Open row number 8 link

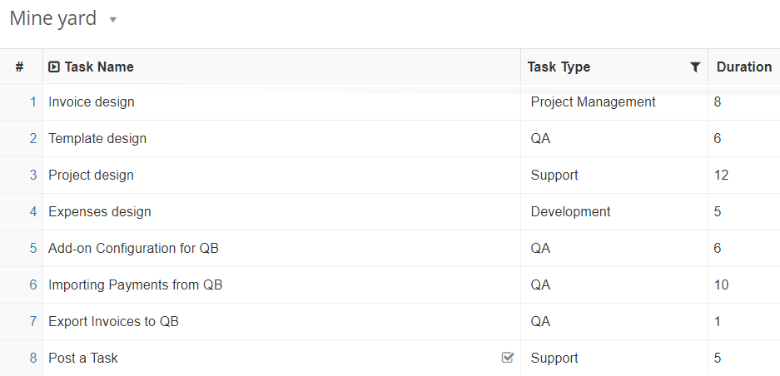tap(33, 358)
